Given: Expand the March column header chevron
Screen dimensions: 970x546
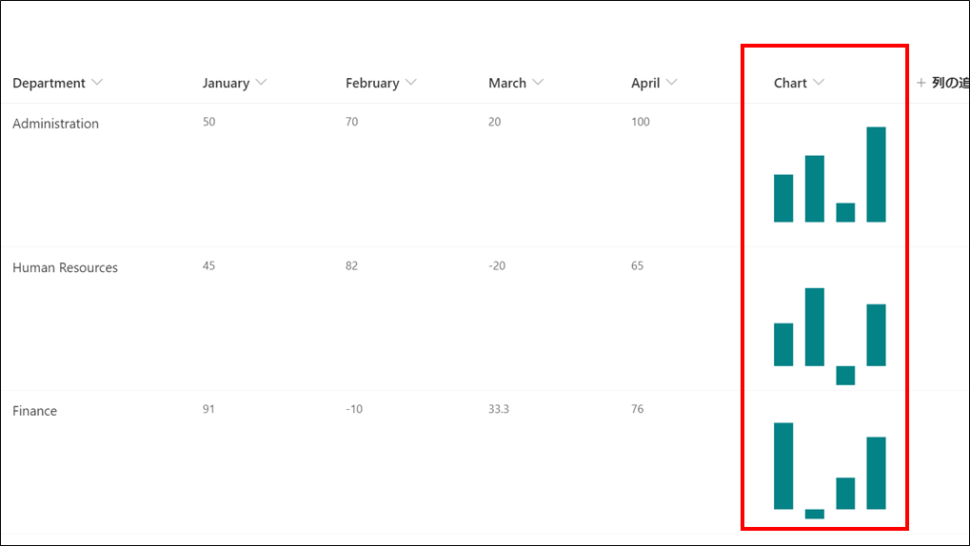Looking at the screenshot, I should tap(538, 82).
